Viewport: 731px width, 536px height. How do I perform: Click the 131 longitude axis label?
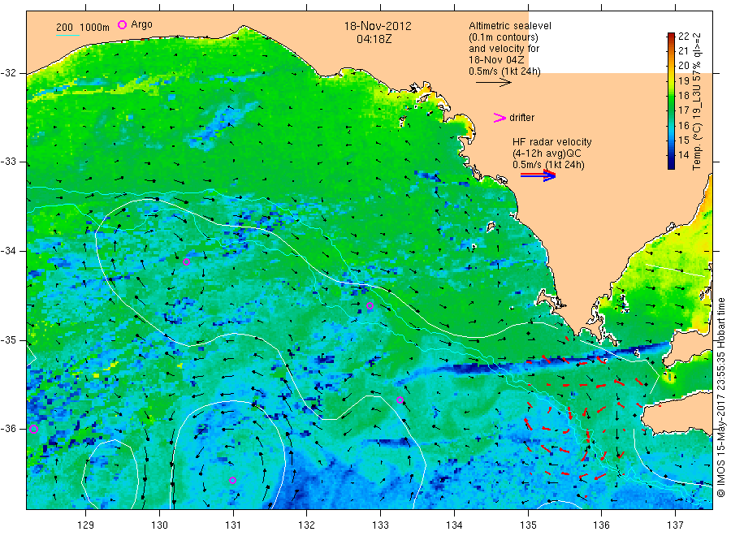[x=233, y=525]
